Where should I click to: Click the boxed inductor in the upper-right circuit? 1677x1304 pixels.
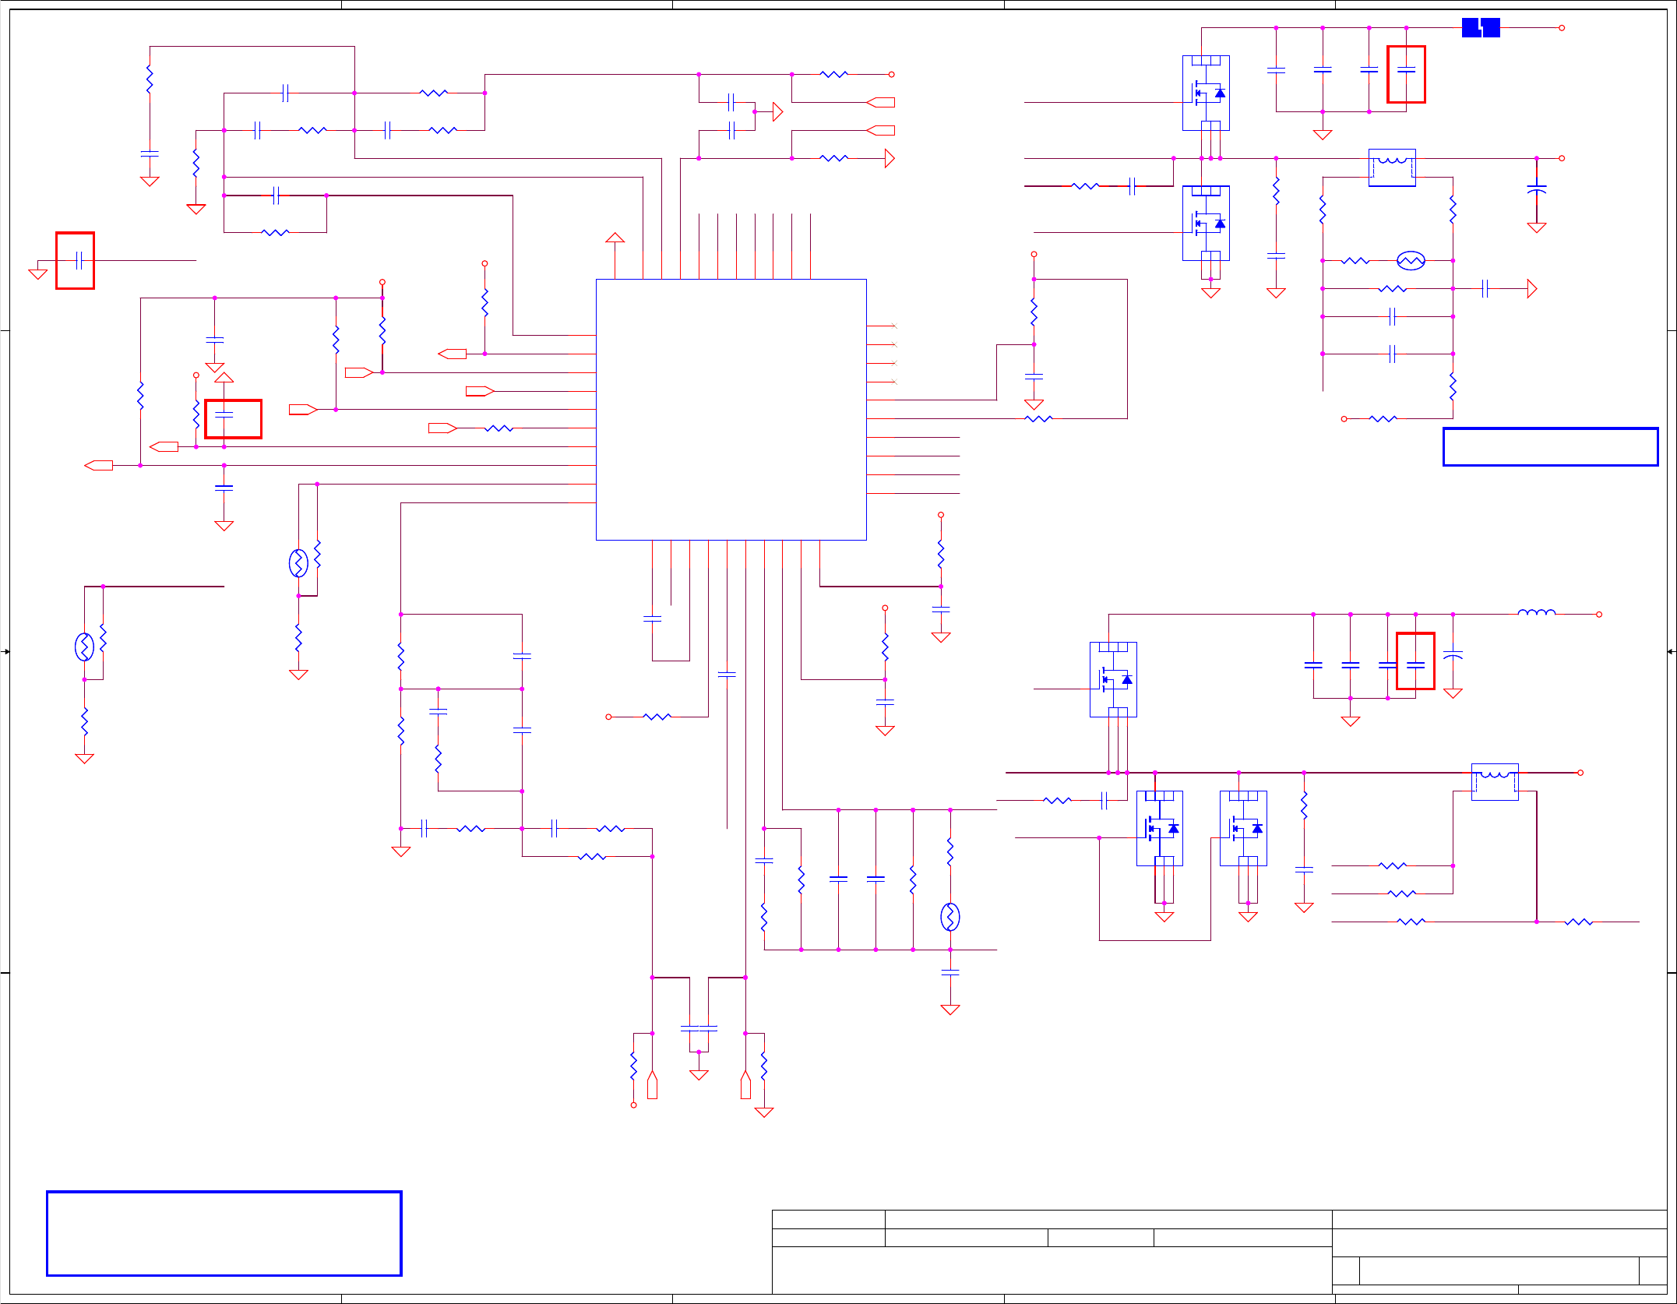1392,167
